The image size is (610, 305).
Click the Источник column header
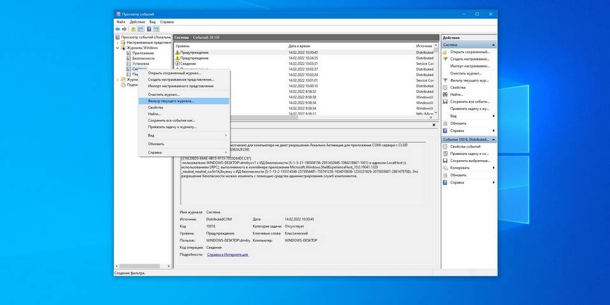coord(424,46)
